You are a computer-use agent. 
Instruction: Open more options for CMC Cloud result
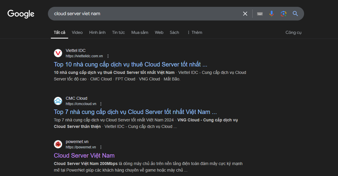tap(101, 104)
